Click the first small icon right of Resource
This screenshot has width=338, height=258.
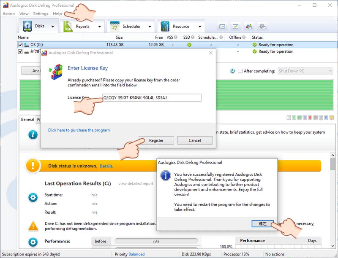pos(222,27)
